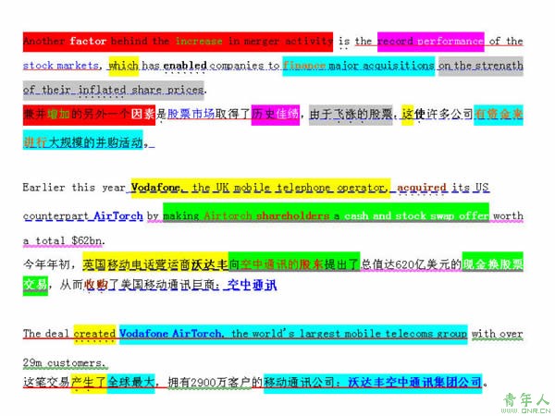Click the Chinese text "这笔交易"
Image resolution: width=555 pixels, height=416 pixels.
[x=46, y=382]
